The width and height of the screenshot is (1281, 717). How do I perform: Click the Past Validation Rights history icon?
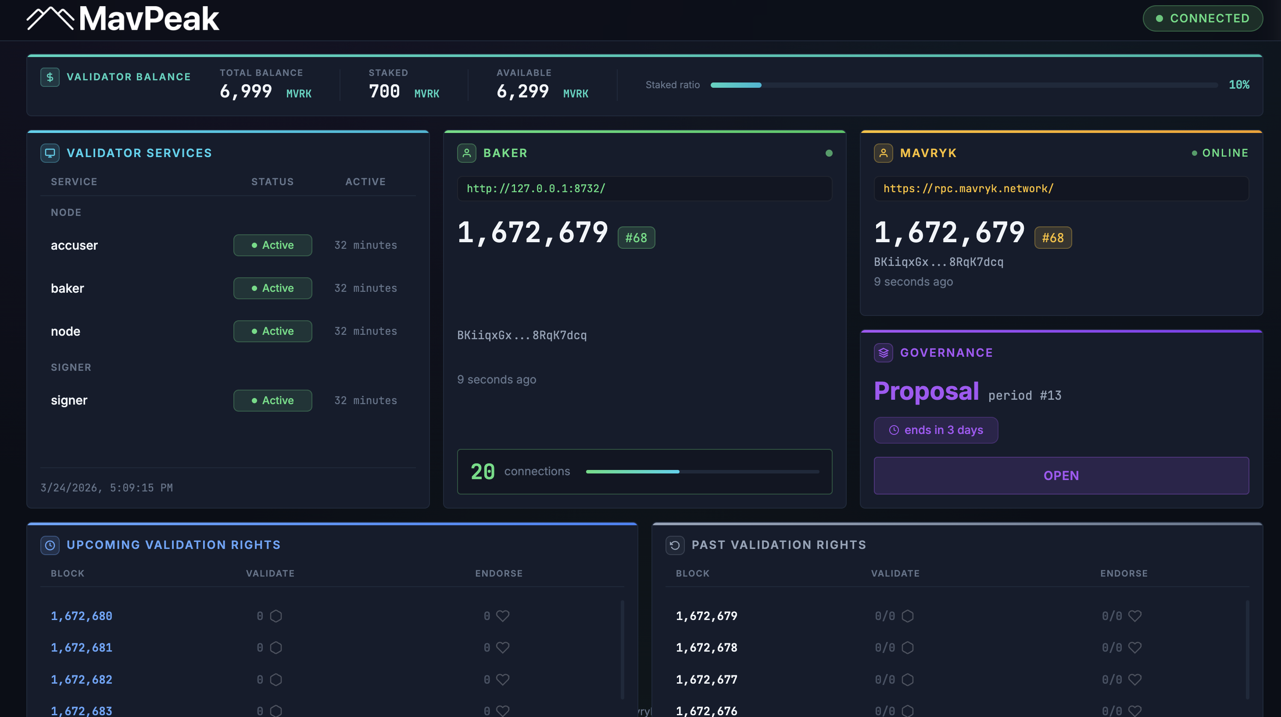pos(675,545)
